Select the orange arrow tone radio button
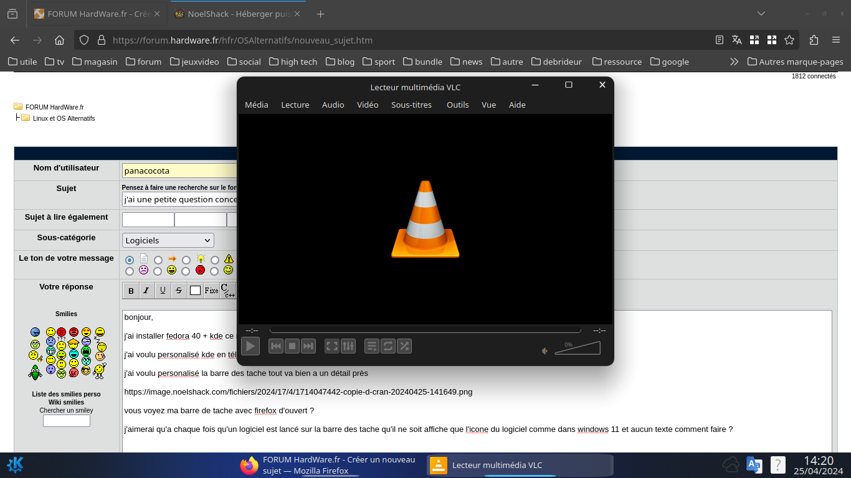This screenshot has width=851, height=478. [x=158, y=260]
